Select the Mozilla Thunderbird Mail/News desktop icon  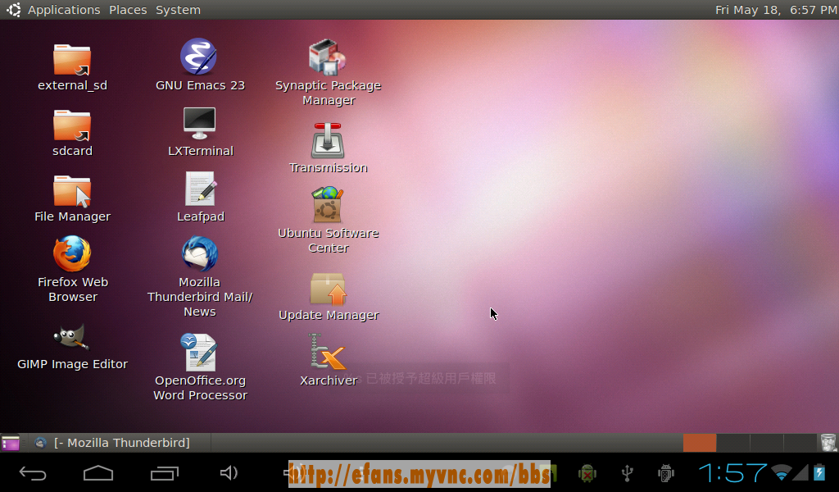click(200, 253)
